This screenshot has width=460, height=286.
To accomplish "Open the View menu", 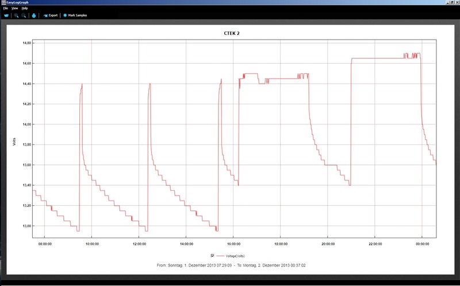I will point(14,9).
